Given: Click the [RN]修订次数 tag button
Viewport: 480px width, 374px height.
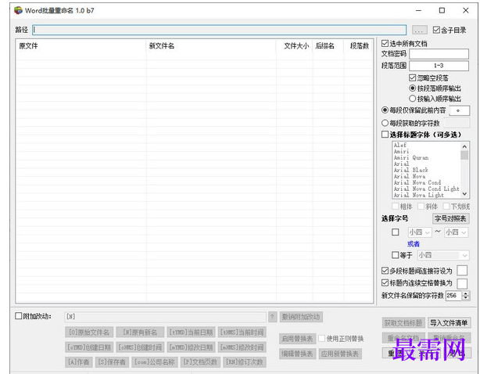Looking at the screenshot, I should point(245,362).
